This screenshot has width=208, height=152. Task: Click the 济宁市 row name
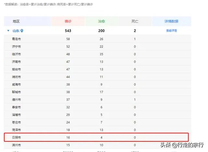coord(17,47)
